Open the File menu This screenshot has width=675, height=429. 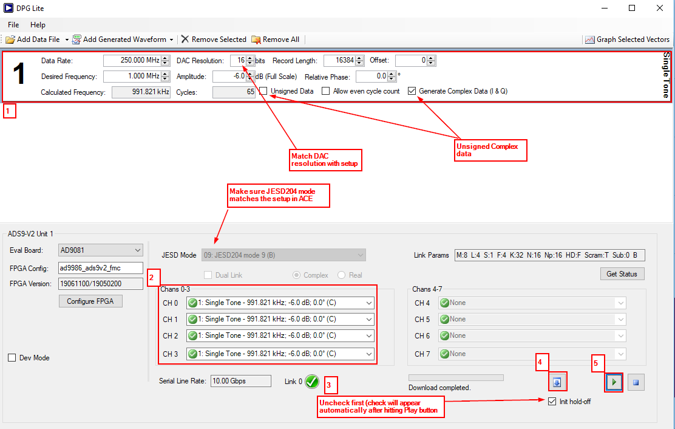coord(13,24)
